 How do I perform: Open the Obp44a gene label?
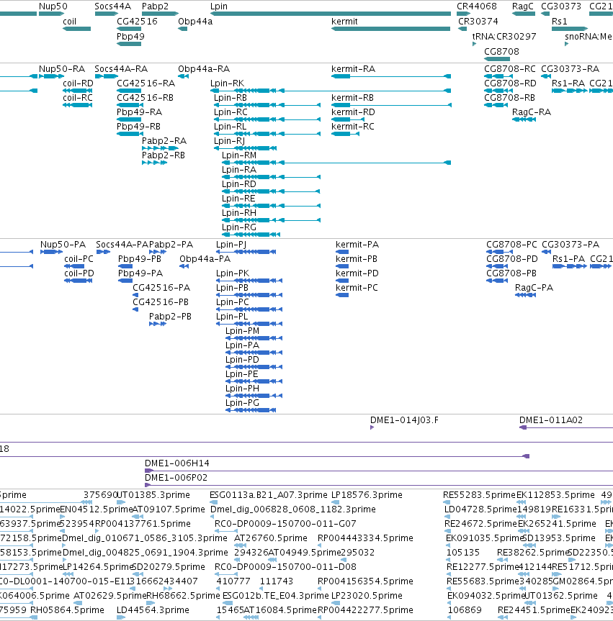[195, 22]
